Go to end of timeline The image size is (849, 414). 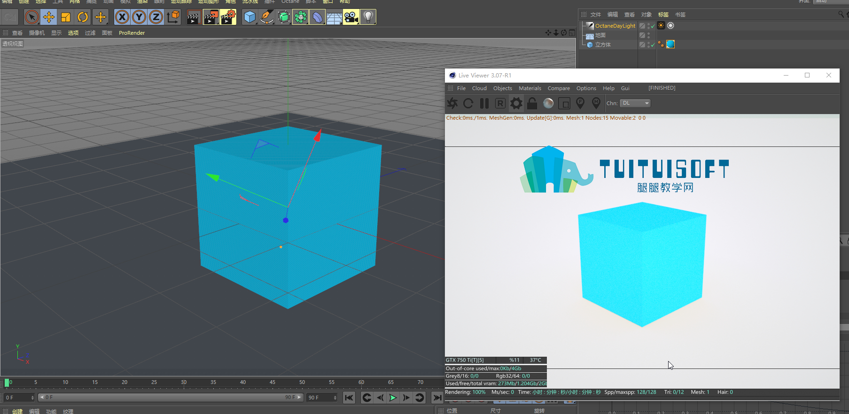pos(437,398)
